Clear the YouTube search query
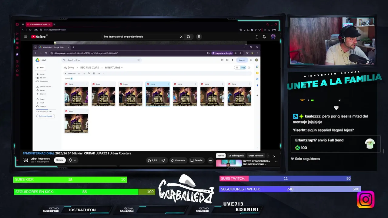Screen dimensions: 388x218 click(x=181, y=37)
